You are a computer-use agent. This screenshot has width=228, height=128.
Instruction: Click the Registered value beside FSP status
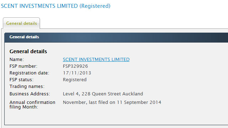75,80
